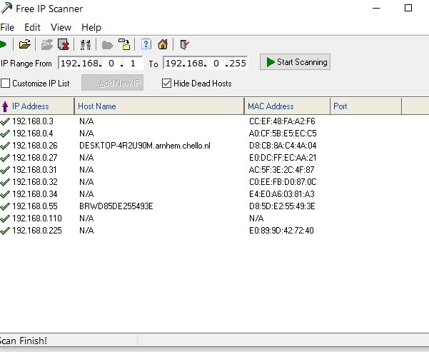Click the green checkmark beside 192.168.0.55
The image size is (429, 352).
tap(5, 206)
